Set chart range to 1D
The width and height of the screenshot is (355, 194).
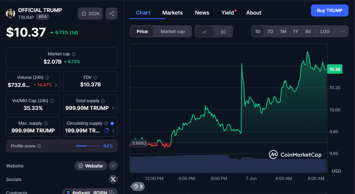[258, 32]
